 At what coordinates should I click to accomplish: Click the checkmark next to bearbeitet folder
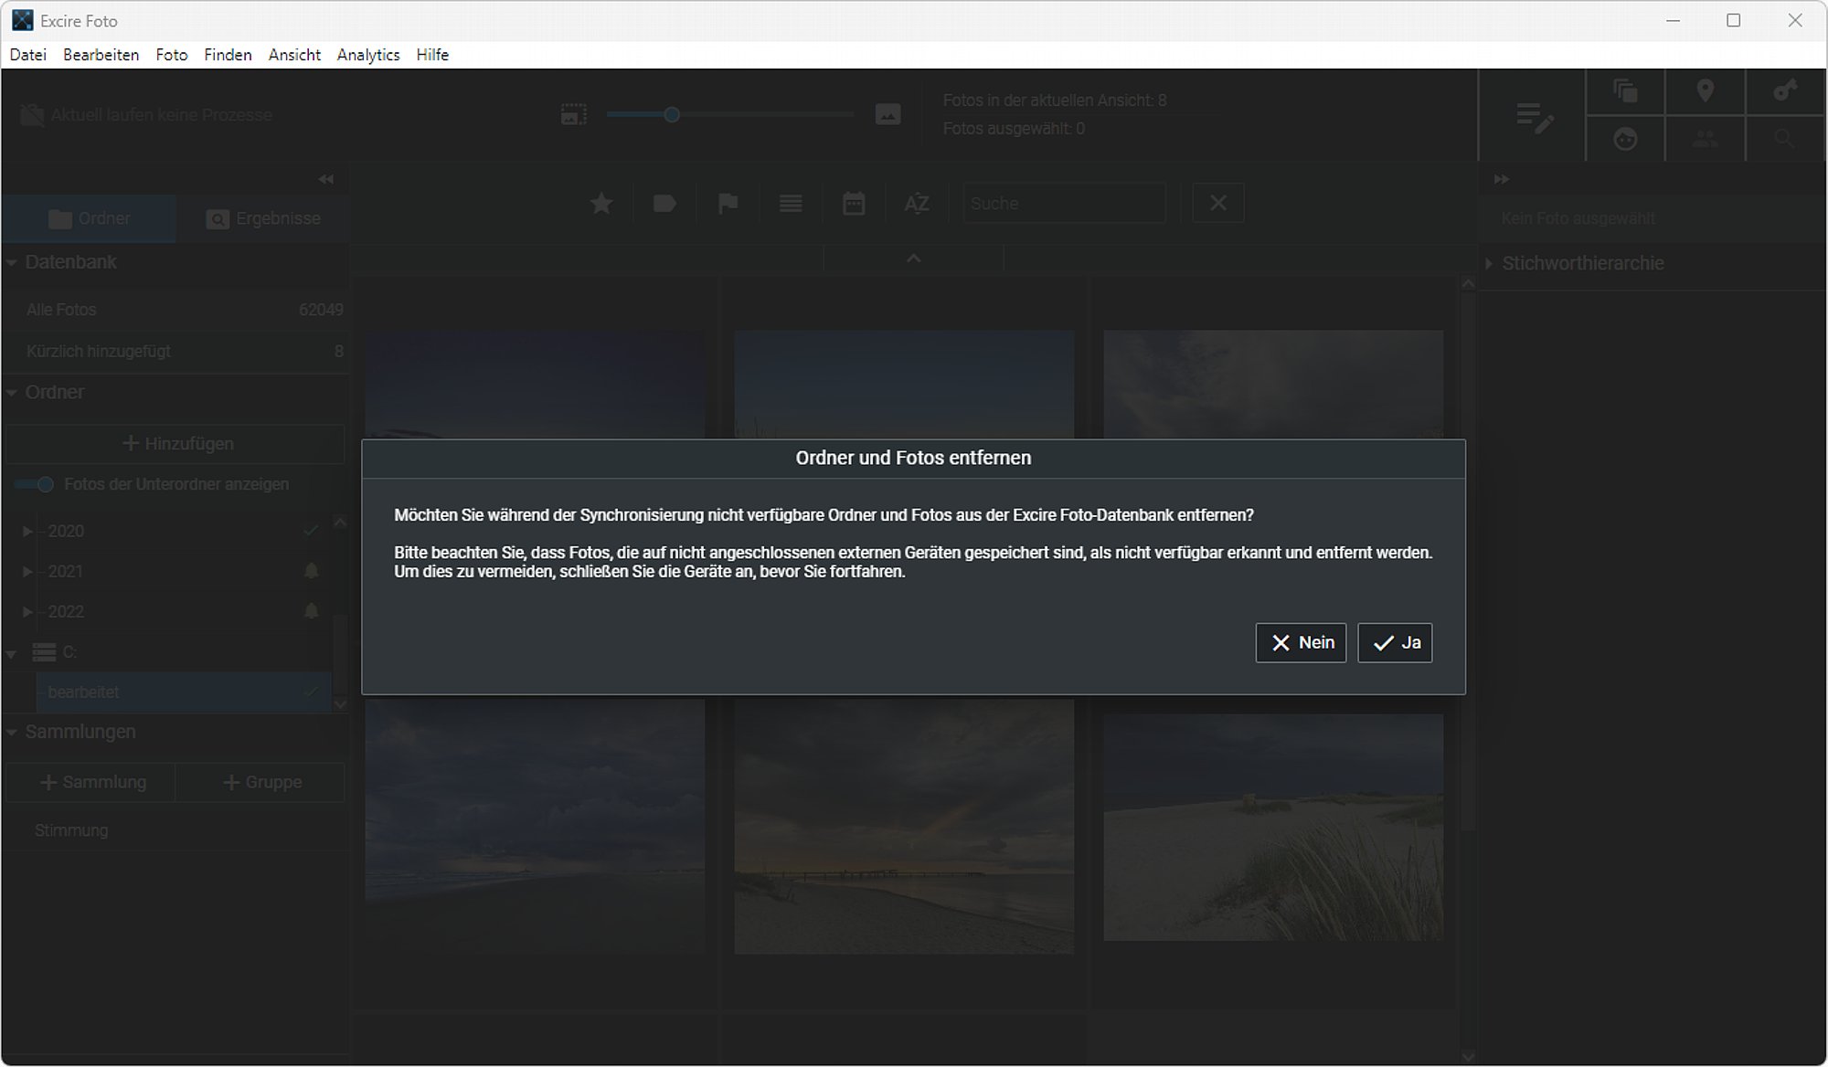click(x=311, y=692)
